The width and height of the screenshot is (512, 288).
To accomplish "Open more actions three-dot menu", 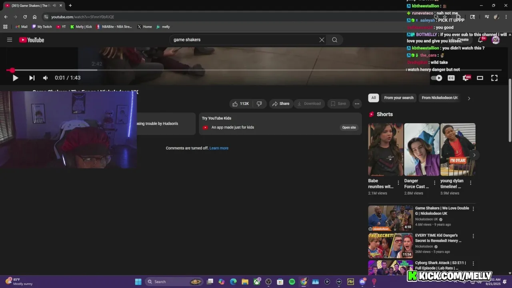I will (x=357, y=104).
